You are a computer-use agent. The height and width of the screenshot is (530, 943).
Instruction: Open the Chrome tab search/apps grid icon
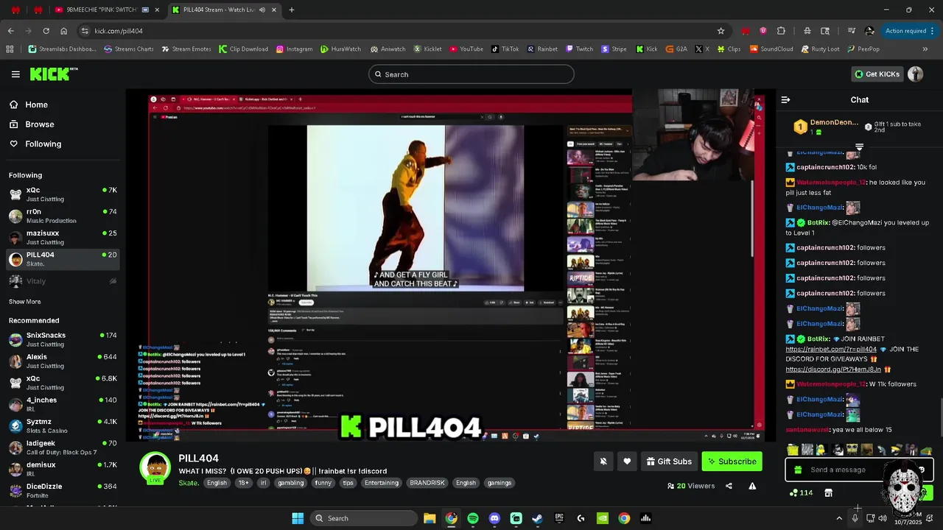[x=10, y=49]
